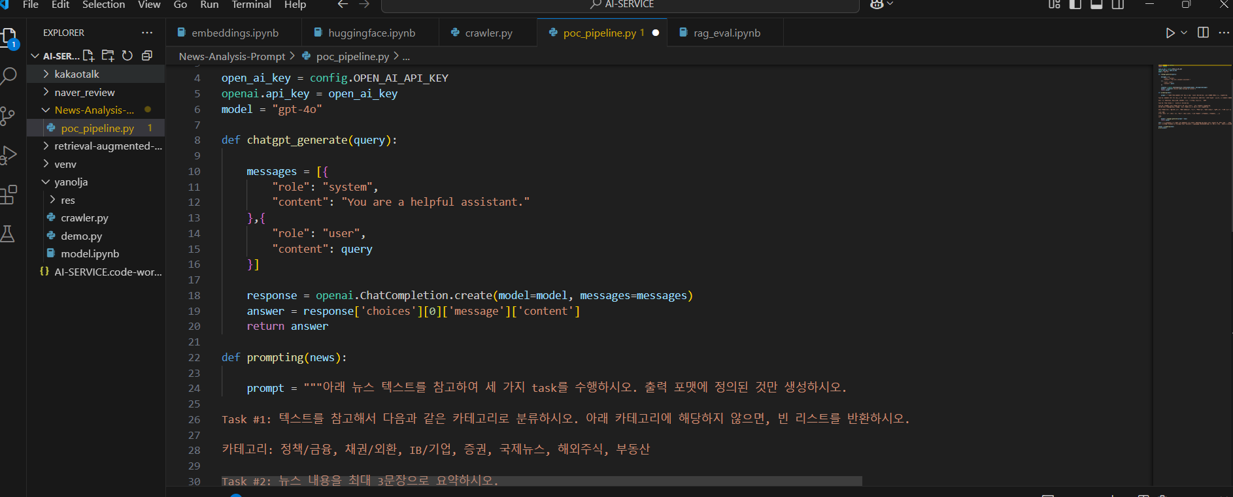
Task: Open the Source Control view
Action: click(8, 116)
